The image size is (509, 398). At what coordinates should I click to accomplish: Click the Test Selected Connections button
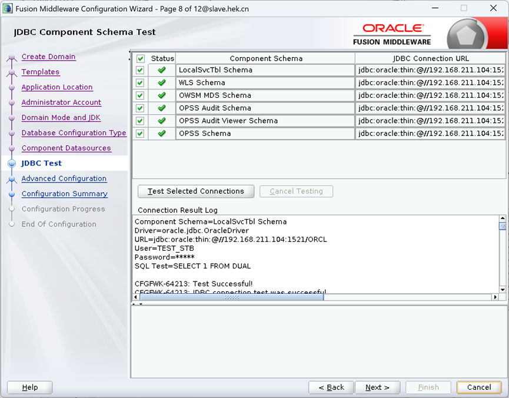pyautogui.click(x=196, y=191)
